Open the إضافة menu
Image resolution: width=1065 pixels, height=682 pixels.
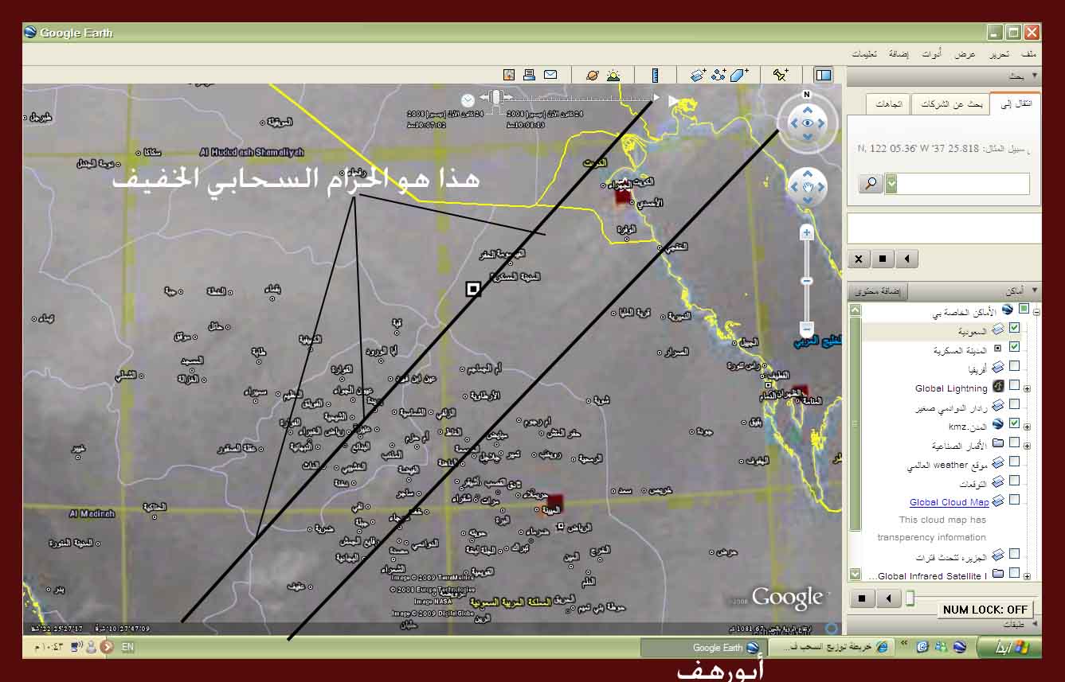(899, 53)
